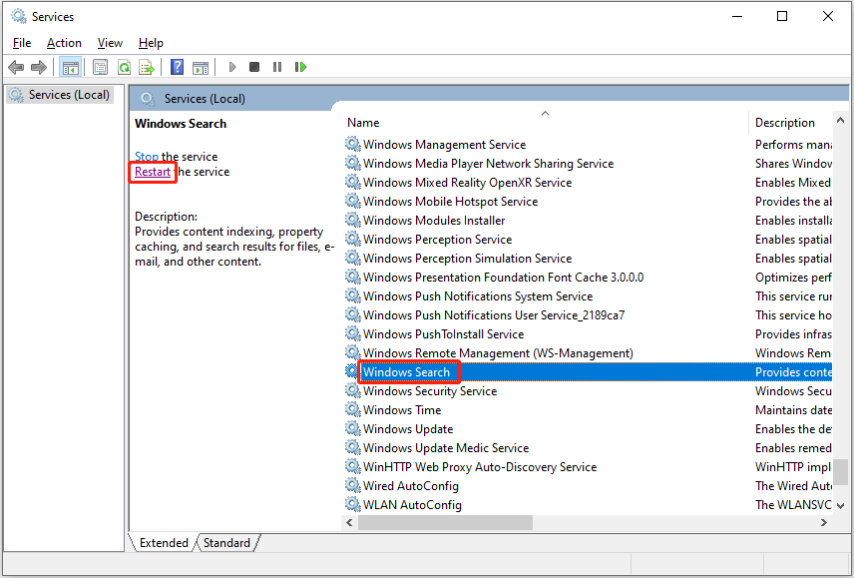
Task: Open the Help menu
Action: coord(151,43)
